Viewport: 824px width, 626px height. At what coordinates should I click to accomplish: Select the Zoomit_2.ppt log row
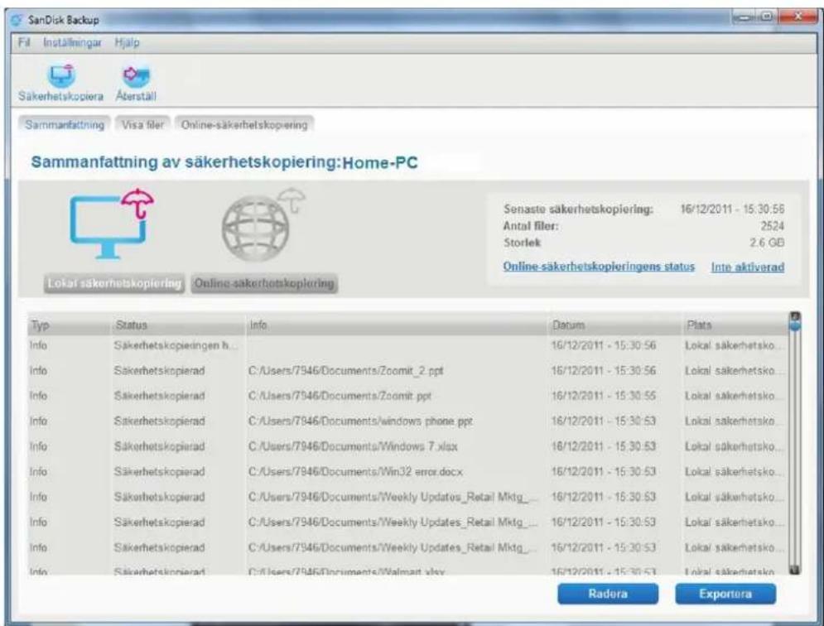(407, 371)
